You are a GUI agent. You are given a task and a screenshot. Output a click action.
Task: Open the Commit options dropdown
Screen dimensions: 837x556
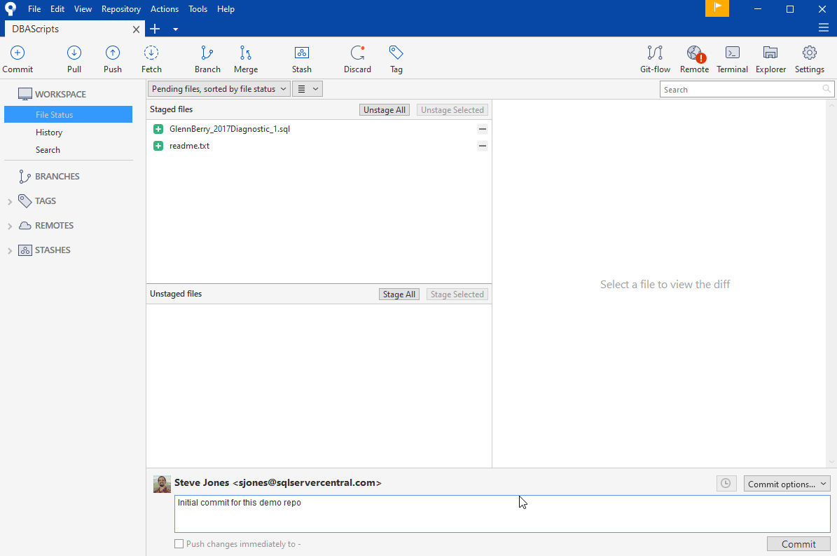(x=786, y=484)
